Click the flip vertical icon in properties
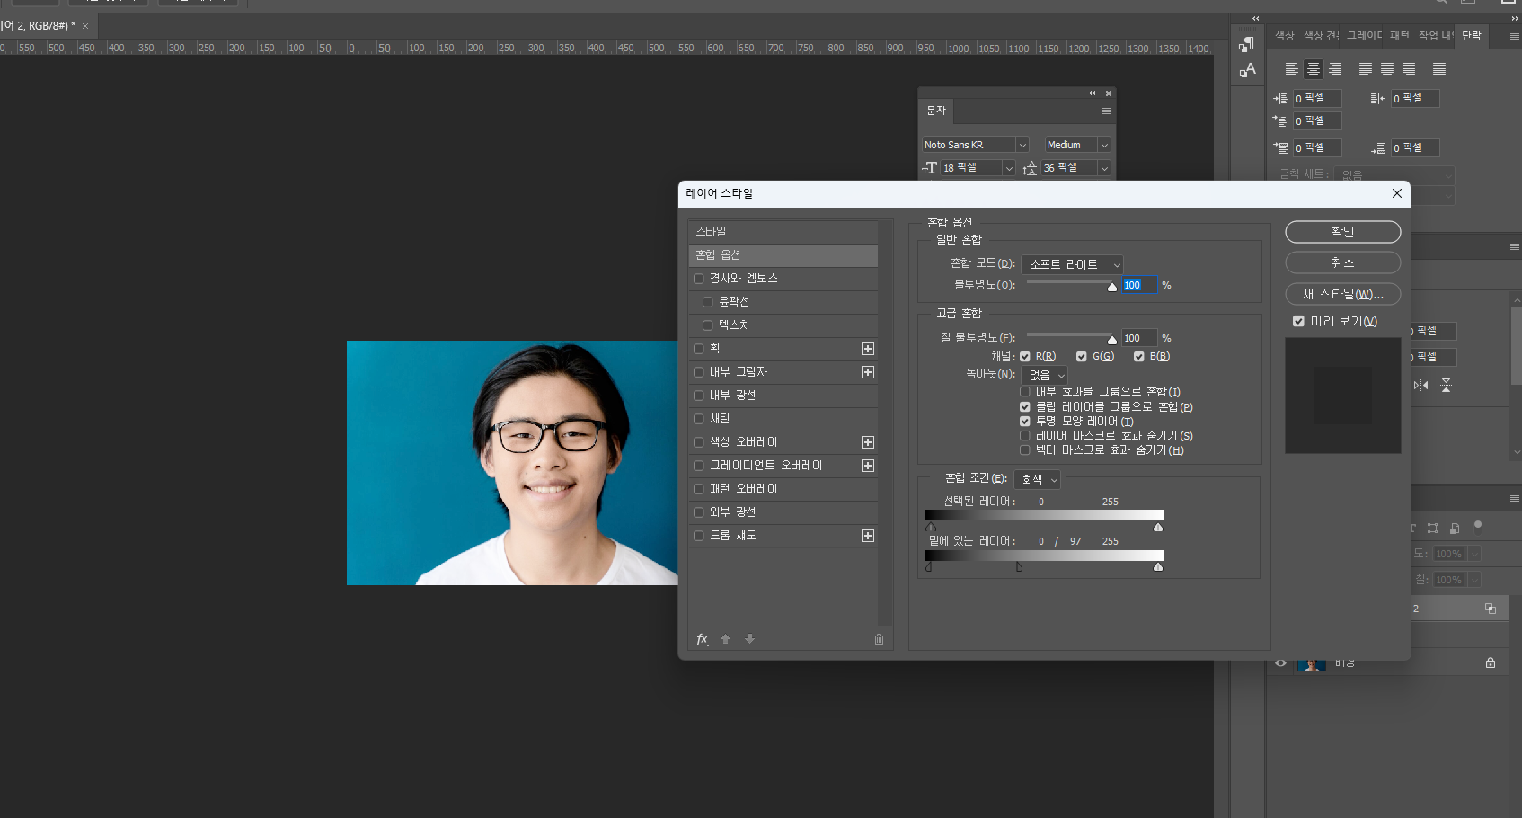 [1446, 386]
